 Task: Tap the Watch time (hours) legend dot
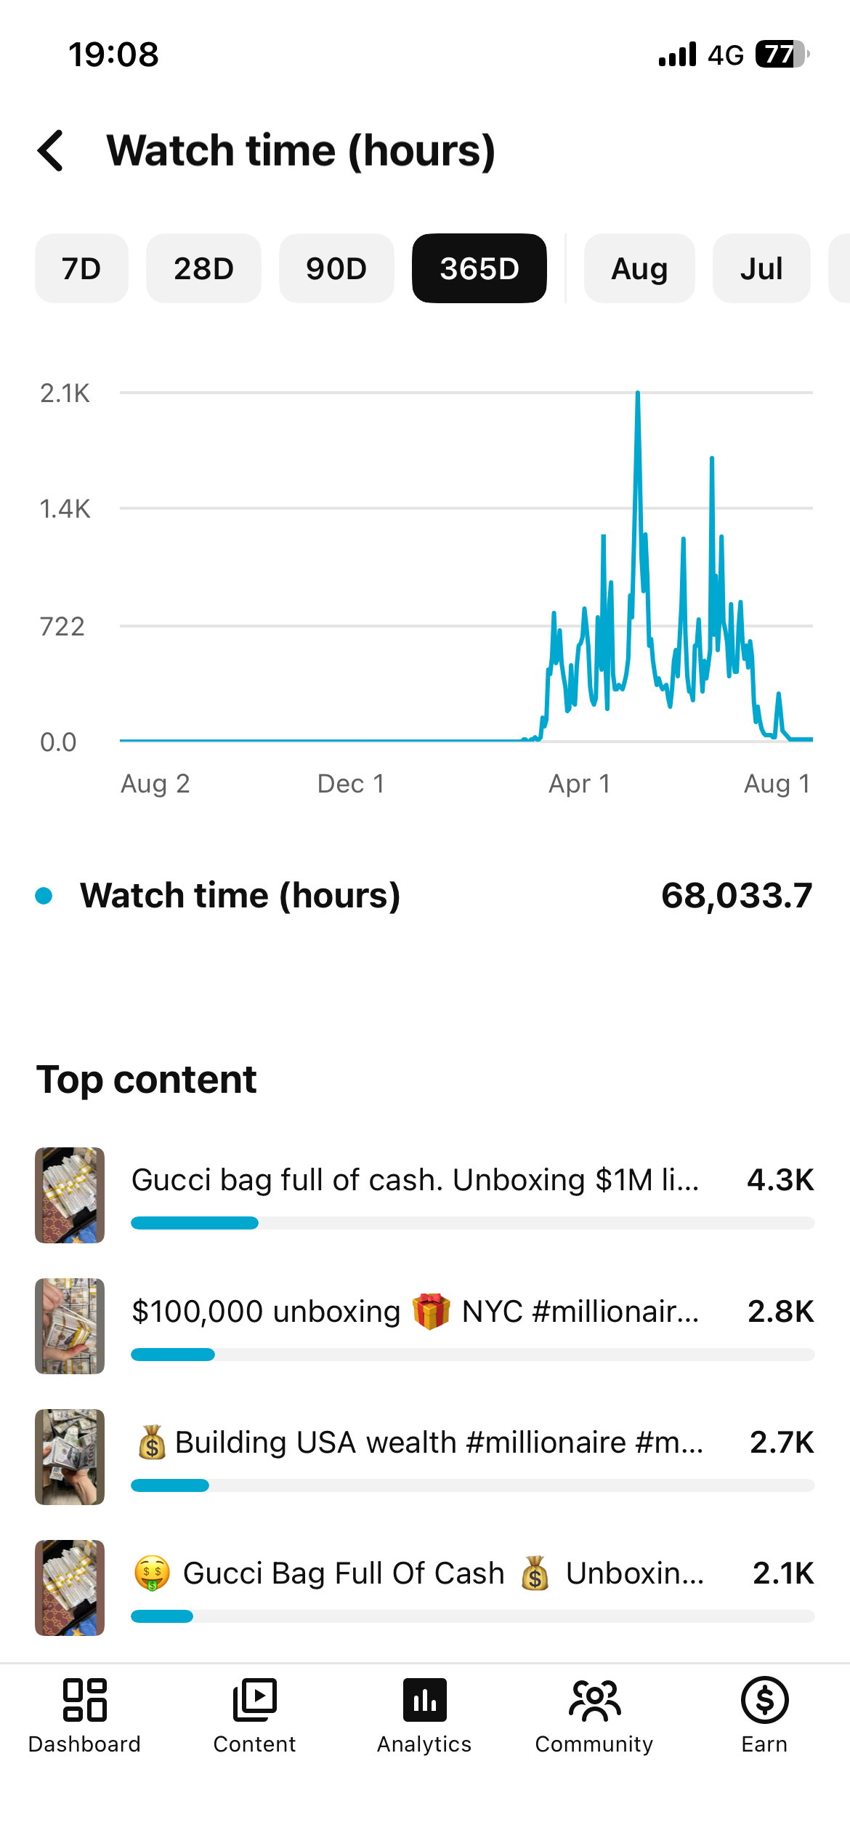[44, 895]
